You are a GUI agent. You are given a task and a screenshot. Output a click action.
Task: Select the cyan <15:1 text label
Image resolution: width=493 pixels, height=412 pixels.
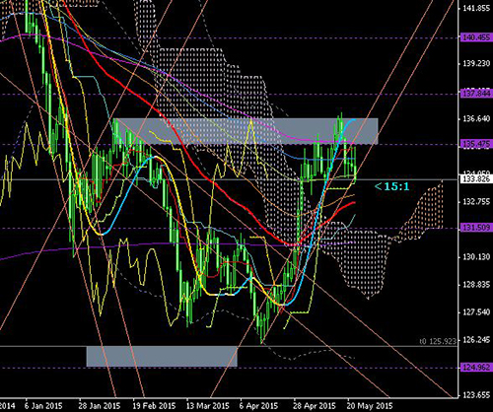click(392, 186)
